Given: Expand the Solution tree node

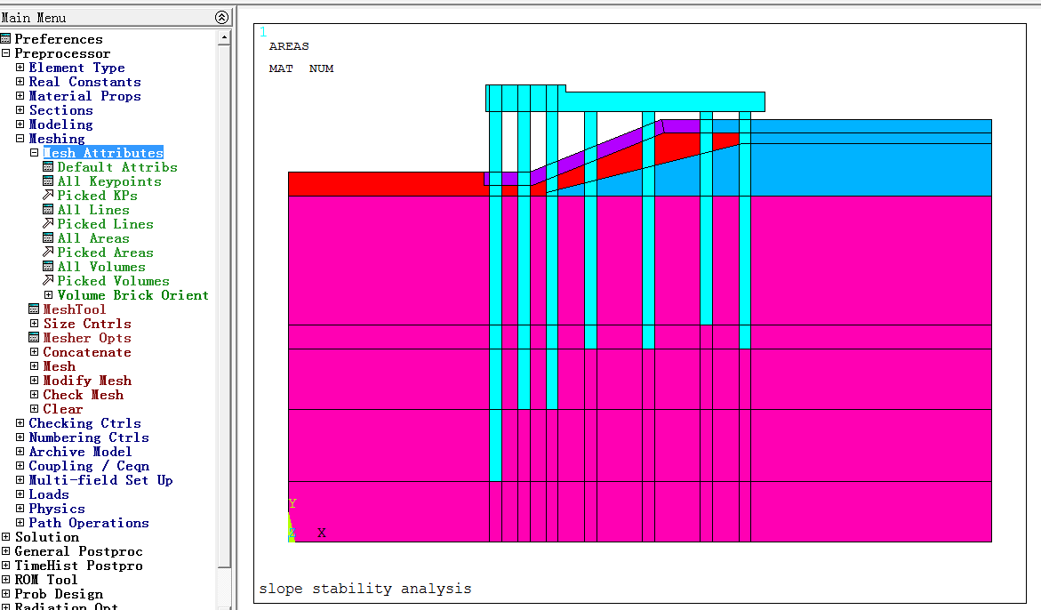Looking at the screenshot, I should (x=5, y=537).
